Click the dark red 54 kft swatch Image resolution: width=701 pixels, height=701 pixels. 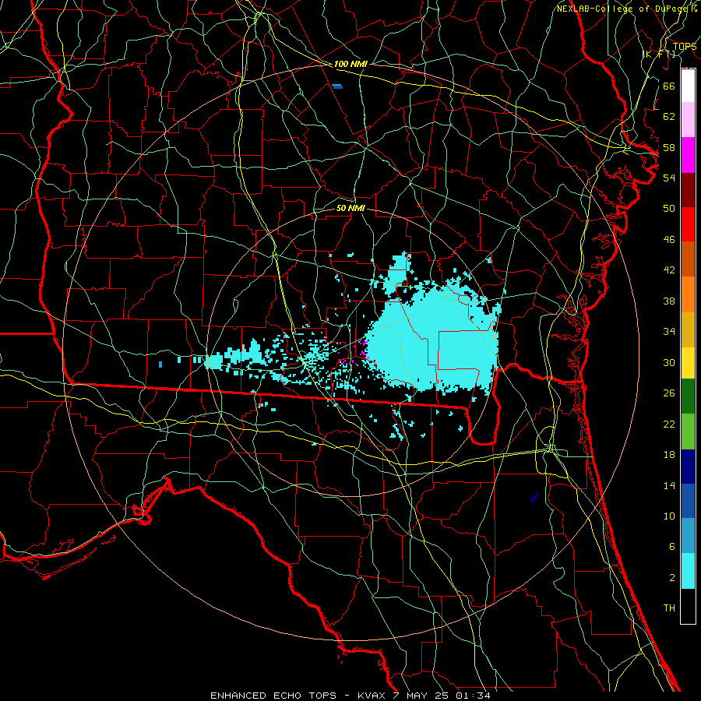688,189
